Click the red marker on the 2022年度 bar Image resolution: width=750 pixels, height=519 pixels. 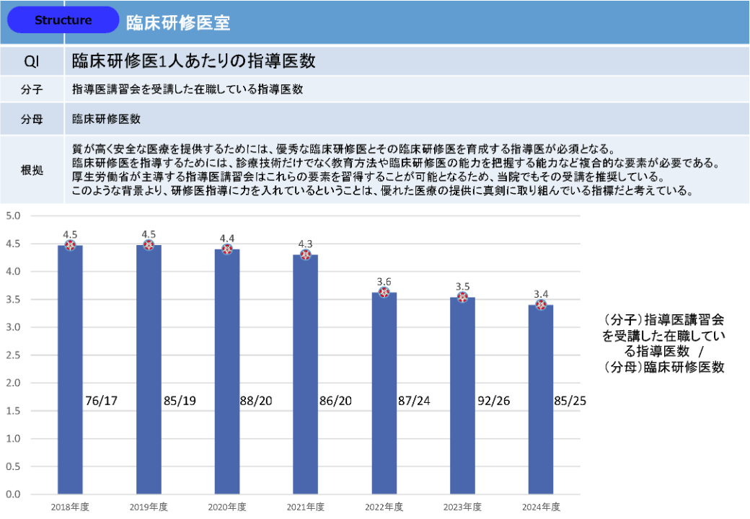[384, 293]
